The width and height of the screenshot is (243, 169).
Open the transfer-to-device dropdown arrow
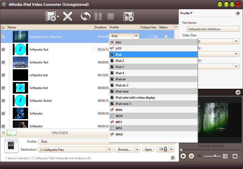[x=172, y=150]
